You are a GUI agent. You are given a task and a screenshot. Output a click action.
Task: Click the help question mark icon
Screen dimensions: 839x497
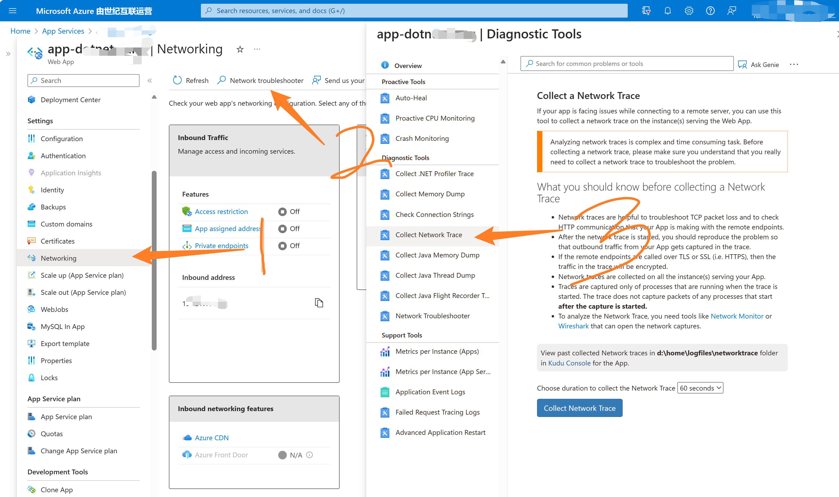click(x=710, y=11)
